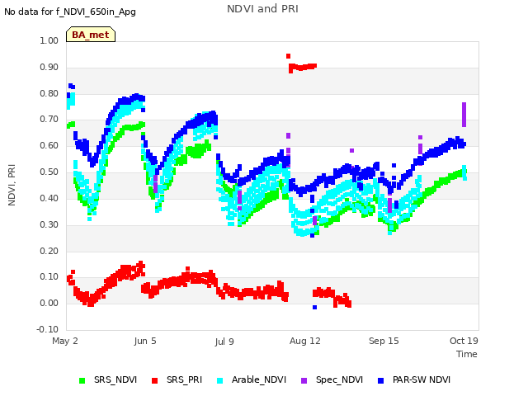Click the y-axis label NDVI, PRI
Image resolution: width=528 pixels, height=396 pixels.
tap(12, 185)
